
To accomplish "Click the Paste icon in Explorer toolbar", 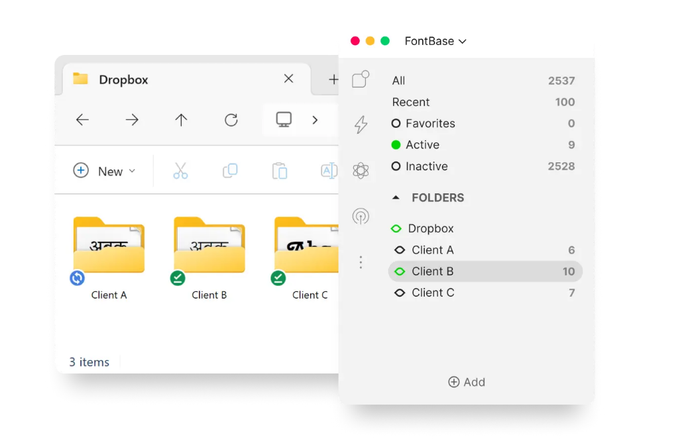I will (280, 170).
